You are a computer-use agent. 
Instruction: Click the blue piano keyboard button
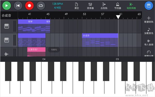pyautogui.click(x=149, y=6)
